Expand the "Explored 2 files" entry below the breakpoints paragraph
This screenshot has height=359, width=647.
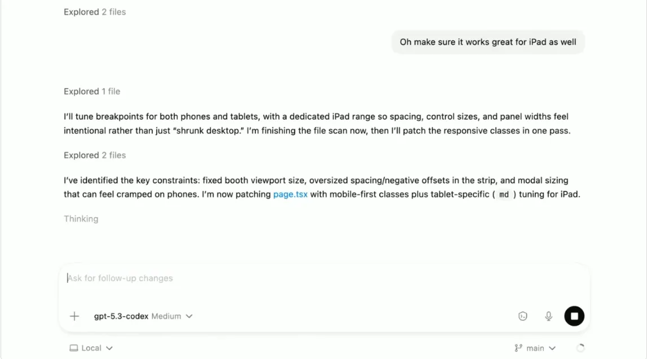click(x=95, y=155)
